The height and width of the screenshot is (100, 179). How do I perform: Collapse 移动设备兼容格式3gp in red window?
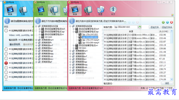(74, 32)
